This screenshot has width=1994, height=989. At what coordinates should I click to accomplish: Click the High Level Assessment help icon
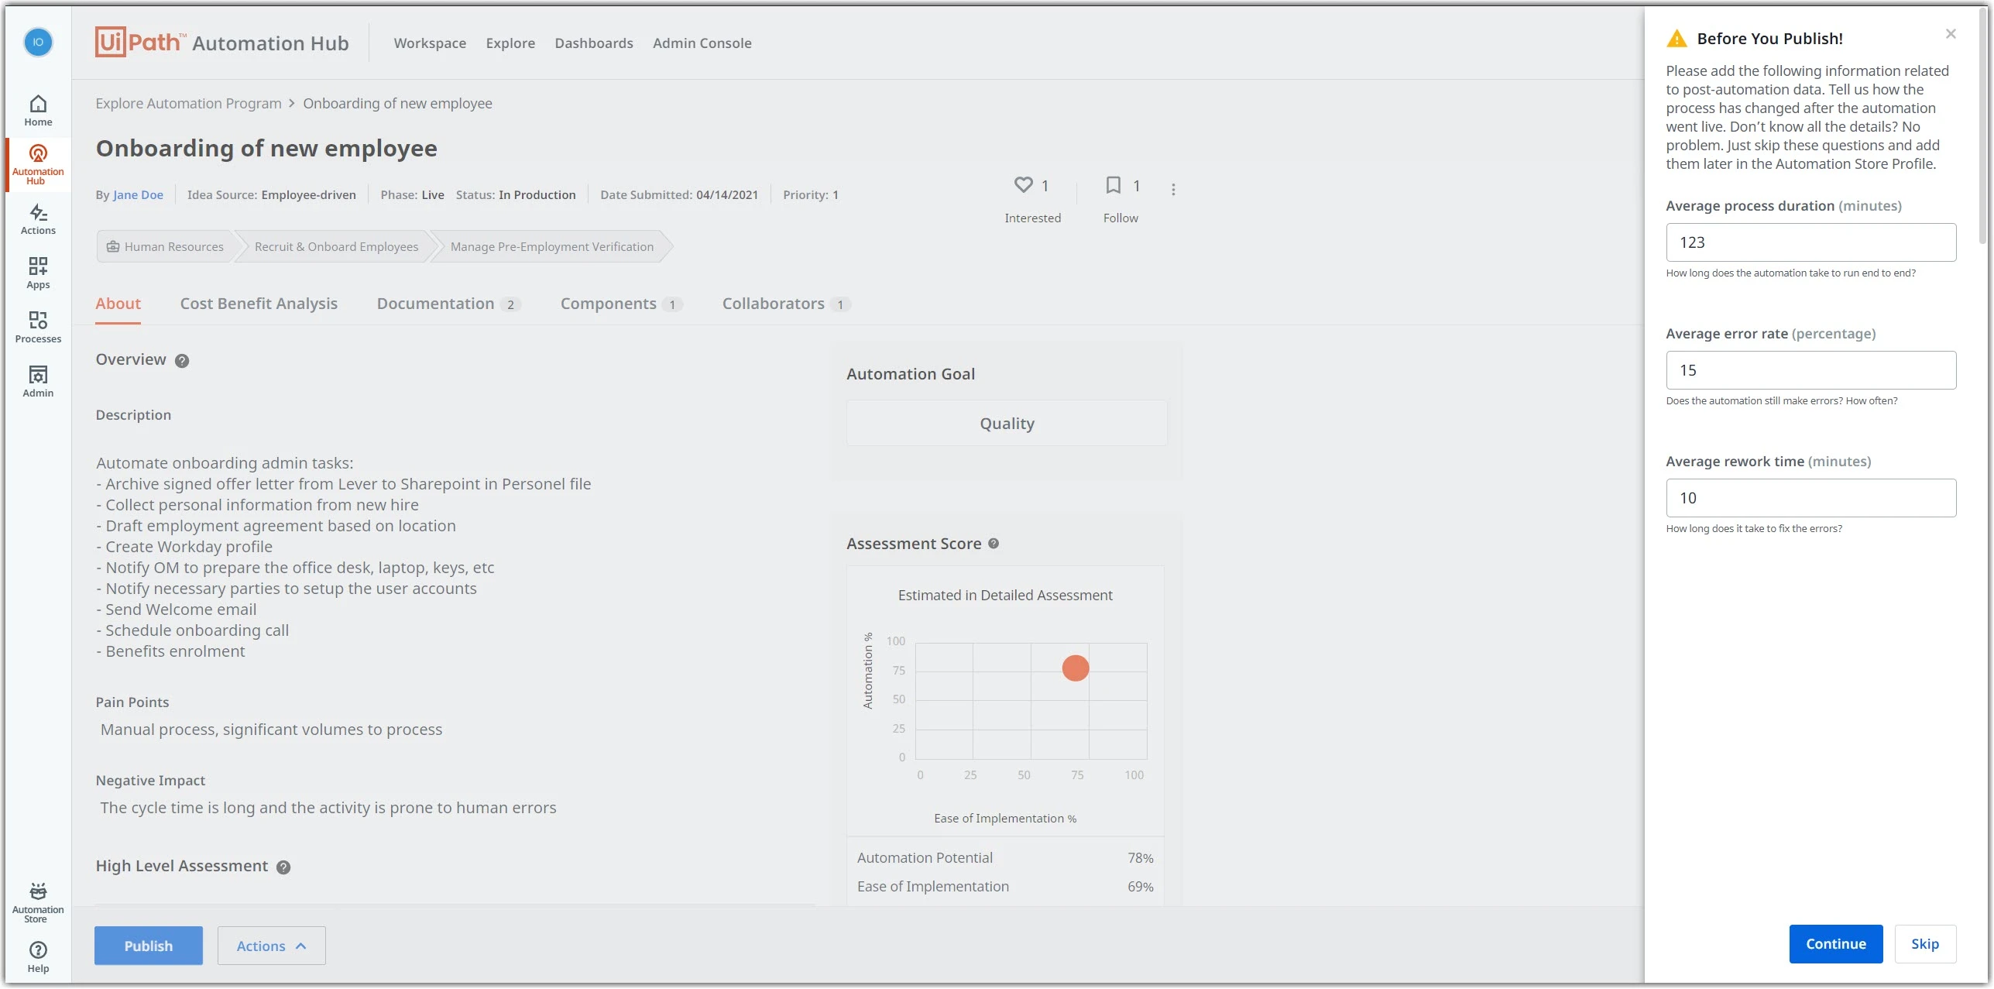(x=283, y=867)
